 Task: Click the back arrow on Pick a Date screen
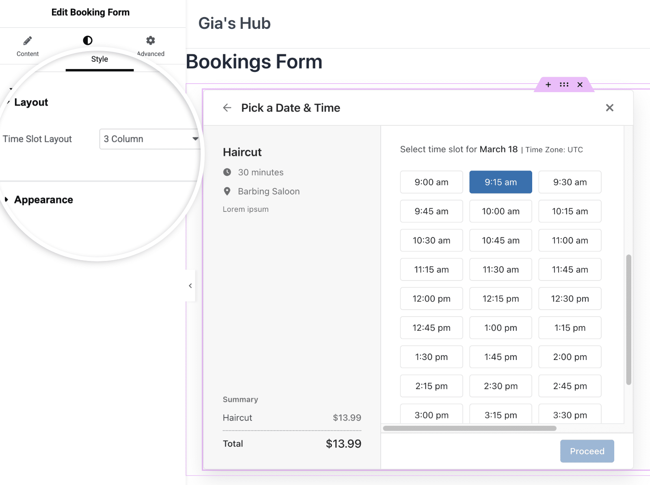227,108
